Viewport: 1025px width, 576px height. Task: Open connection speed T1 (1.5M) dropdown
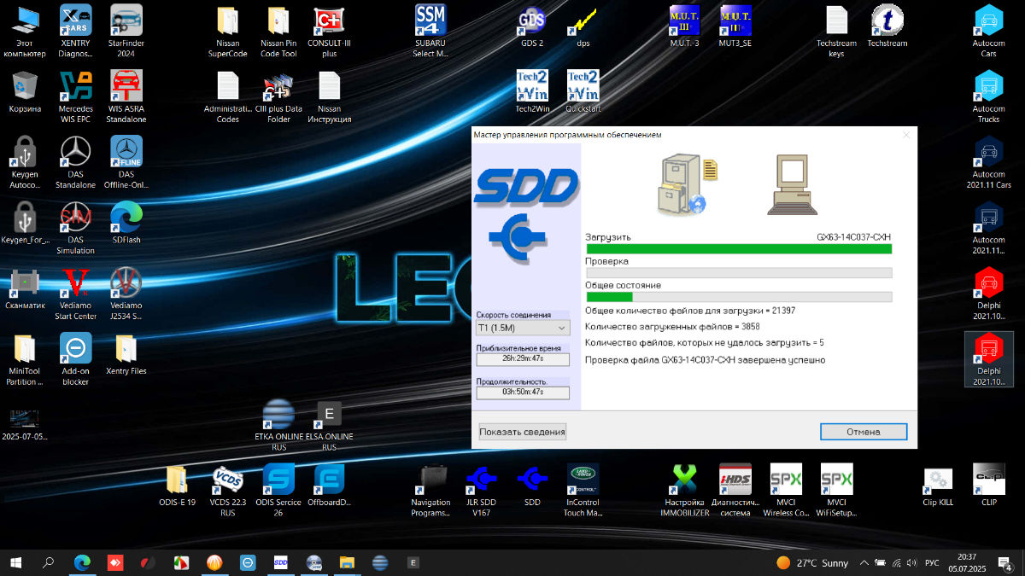[x=523, y=328]
